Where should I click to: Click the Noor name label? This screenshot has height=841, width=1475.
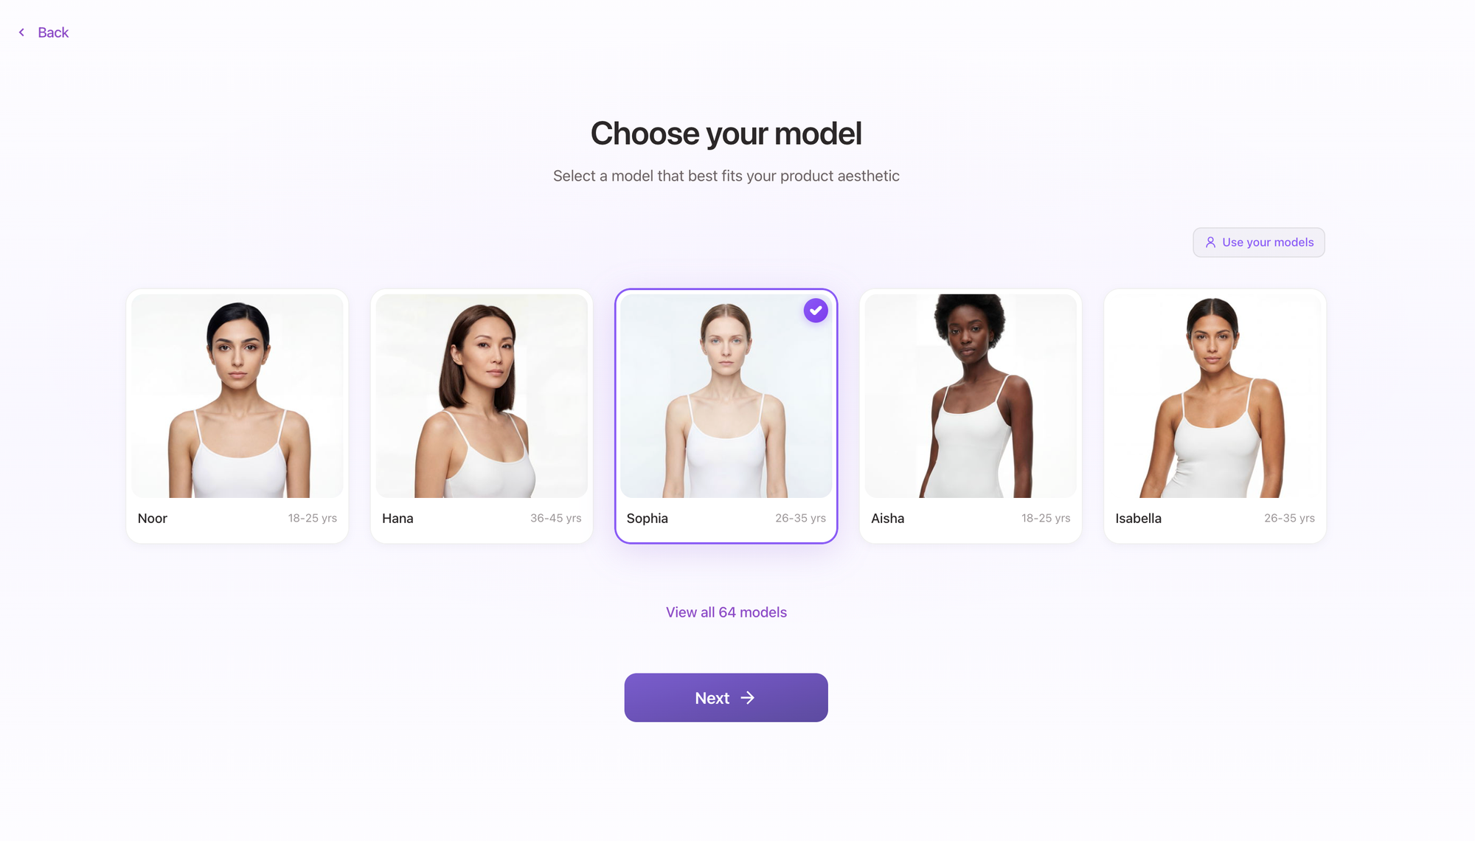pos(153,519)
